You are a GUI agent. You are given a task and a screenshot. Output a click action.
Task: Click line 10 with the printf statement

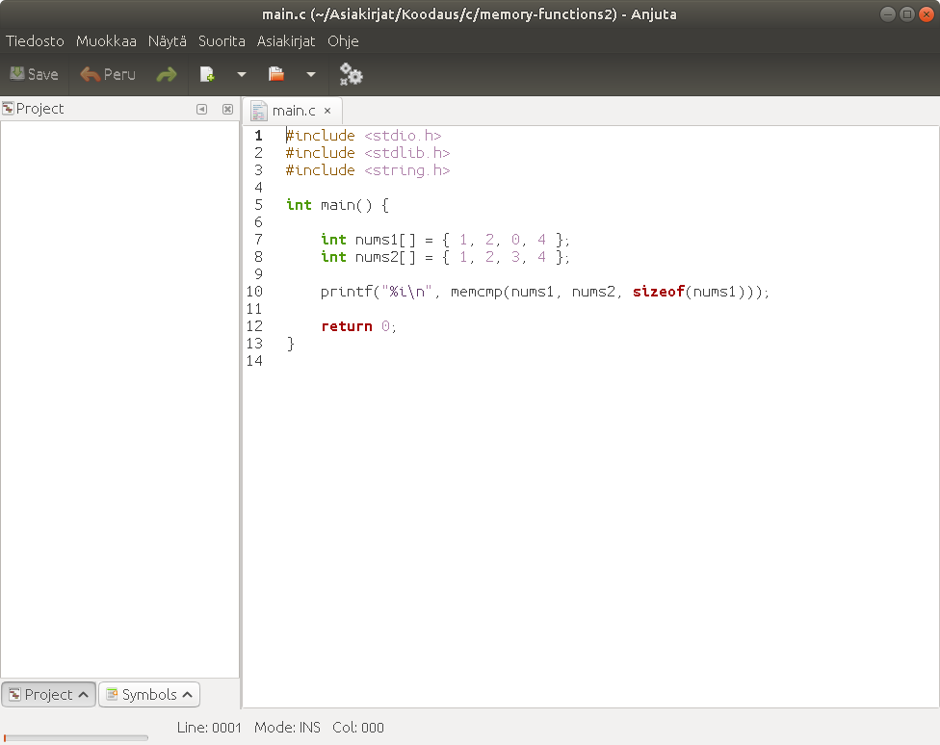pyautogui.click(x=544, y=292)
